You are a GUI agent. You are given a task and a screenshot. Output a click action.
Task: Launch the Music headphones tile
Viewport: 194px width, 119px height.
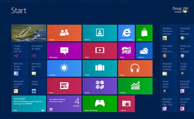(135, 68)
